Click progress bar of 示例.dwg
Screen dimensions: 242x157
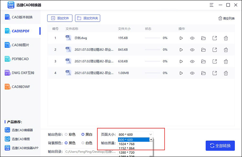(153, 38)
